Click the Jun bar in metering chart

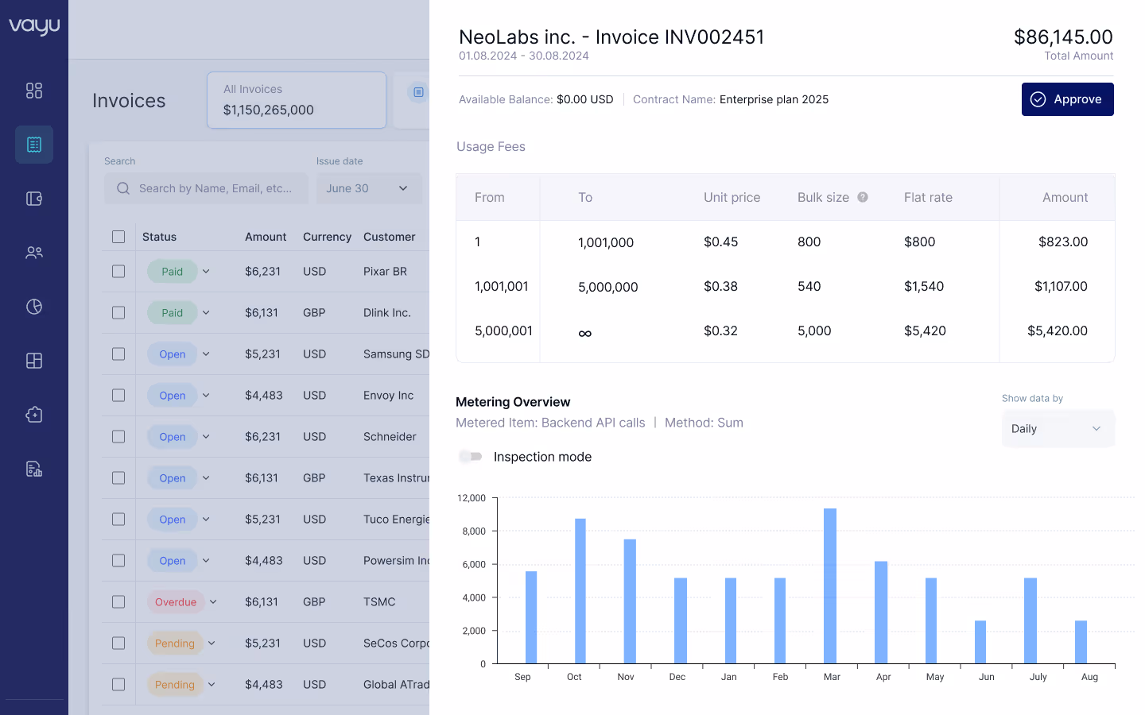pyautogui.click(x=980, y=642)
